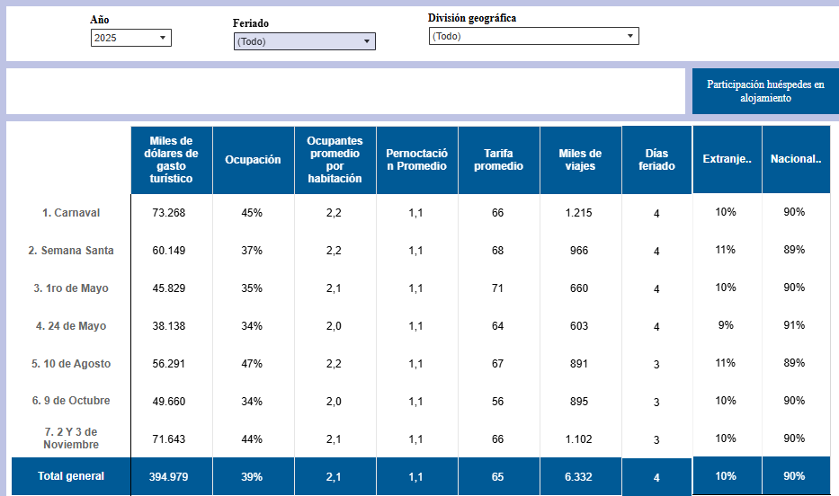Click the Total general row label
Screen dimensions: 839x496
[71, 476]
